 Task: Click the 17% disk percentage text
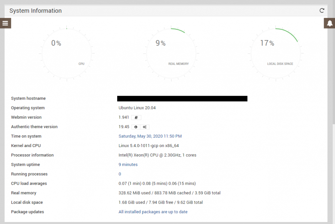coord(267,43)
